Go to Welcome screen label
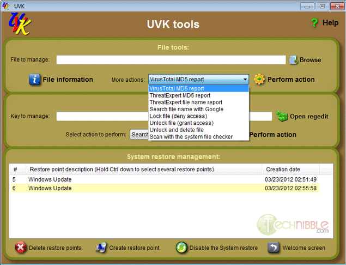This screenshot has height=265, width=346. (304, 248)
